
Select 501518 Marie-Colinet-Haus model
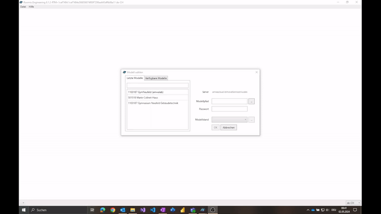pyautogui.click(x=142, y=97)
